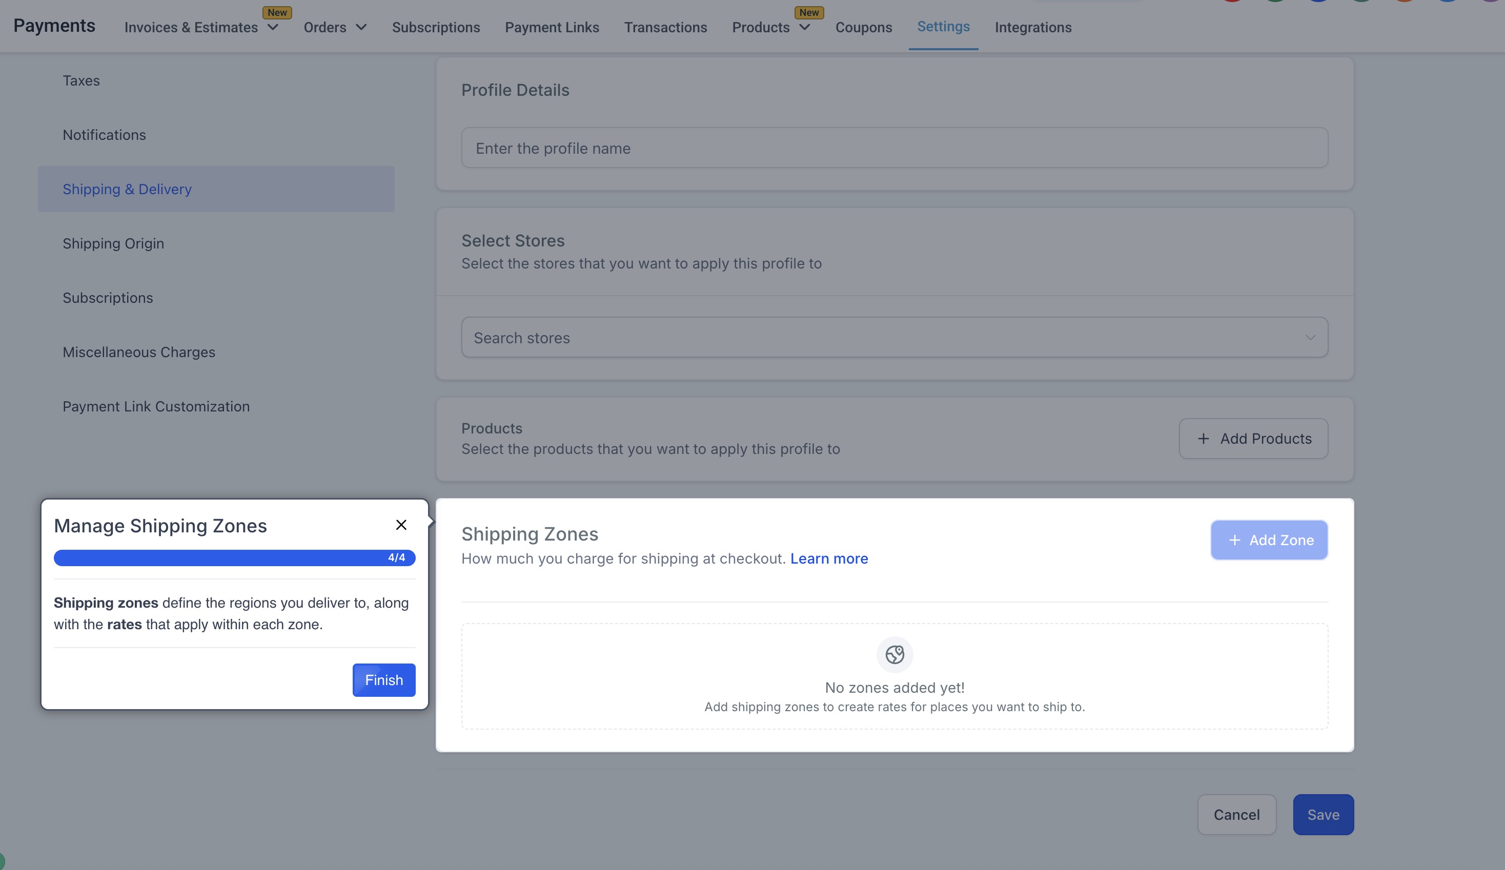Open the Integrations tab
Viewport: 1505px width, 870px height.
tap(1032, 28)
